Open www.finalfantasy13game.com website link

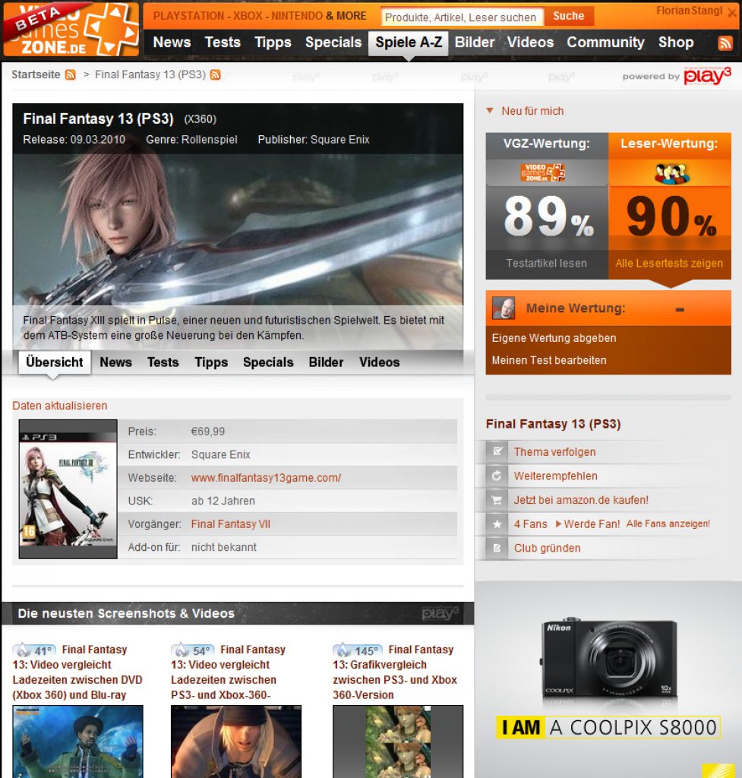(266, 479)
